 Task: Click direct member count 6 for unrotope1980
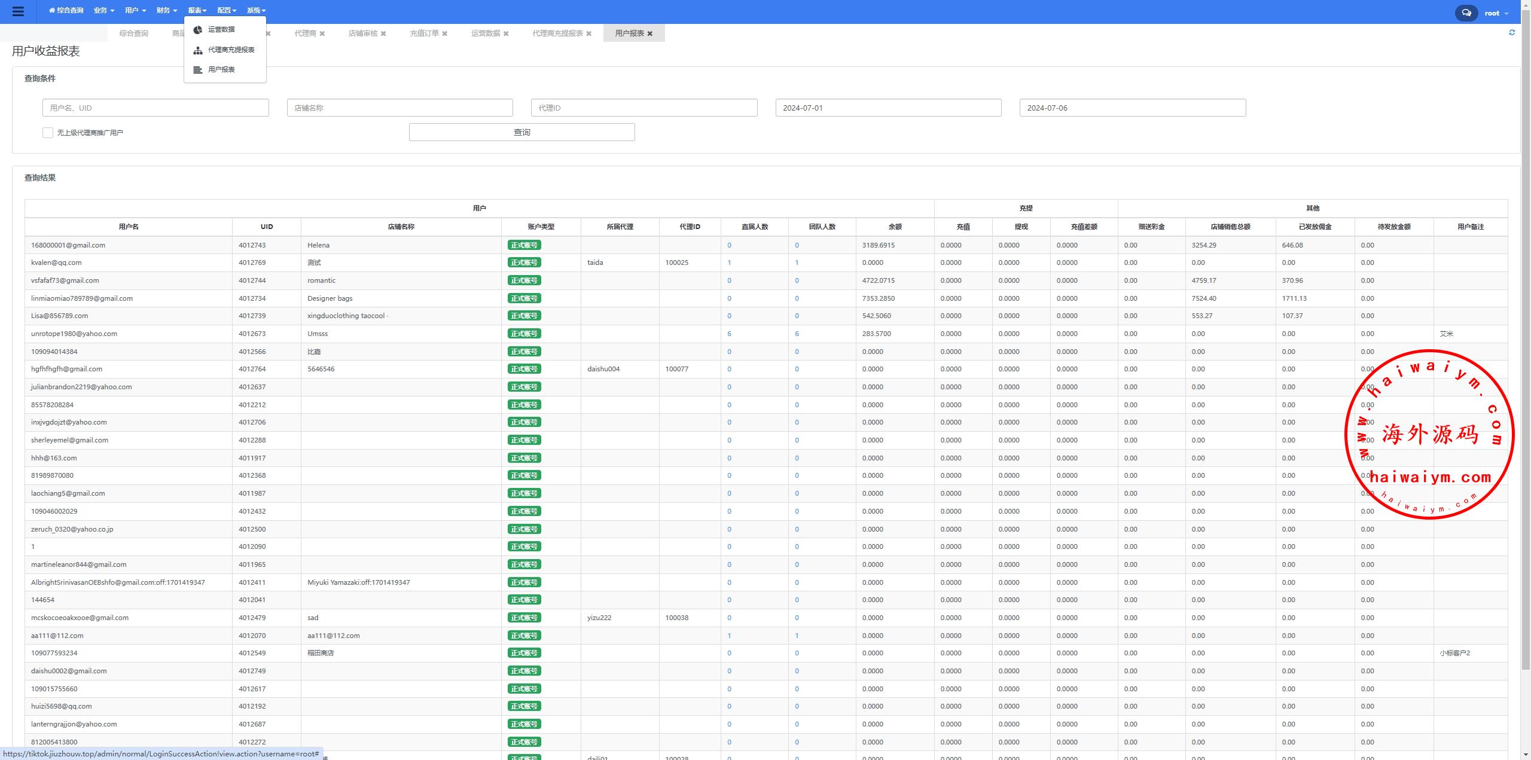pyautogui.click(x=729, y=334)
